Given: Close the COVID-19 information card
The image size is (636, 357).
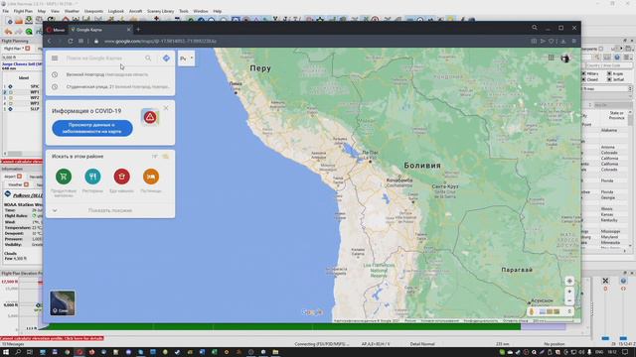Looking at the screenshot, I should coord(166,108).
